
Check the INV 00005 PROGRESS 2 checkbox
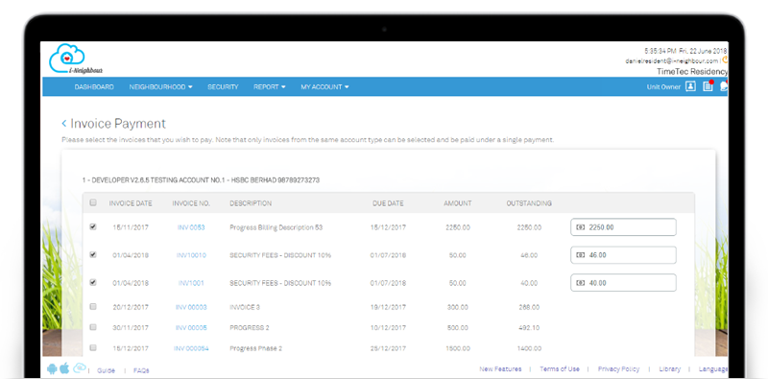[x=93, y=327]
